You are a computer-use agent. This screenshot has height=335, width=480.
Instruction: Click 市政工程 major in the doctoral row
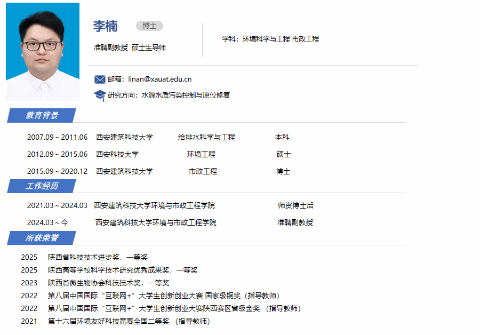[203, 171]
